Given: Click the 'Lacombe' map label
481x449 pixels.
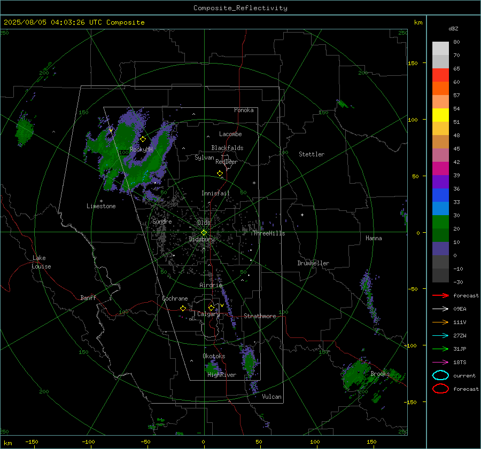Looking at the screenshot, I should [230, 134].
